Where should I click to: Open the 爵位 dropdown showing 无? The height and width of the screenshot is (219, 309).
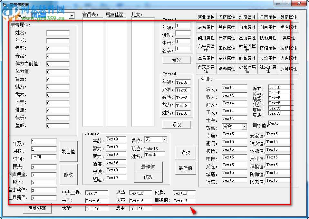165,139
